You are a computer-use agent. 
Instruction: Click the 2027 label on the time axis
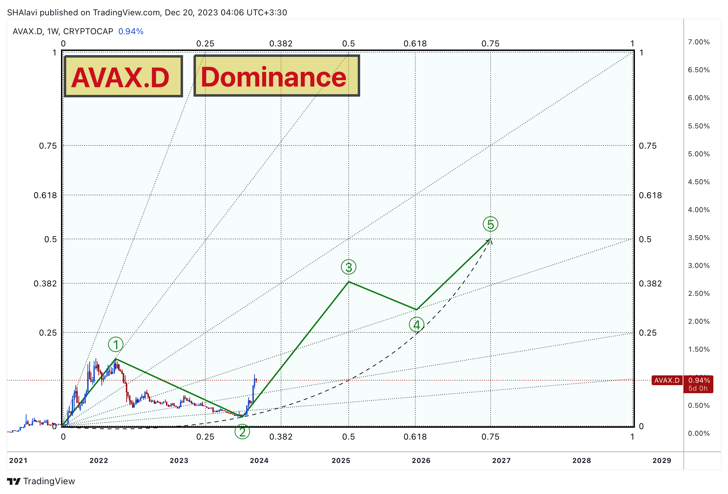(x=501, y=461)
